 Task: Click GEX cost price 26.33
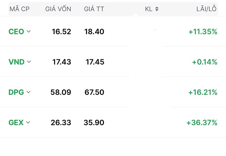point(61,122)
